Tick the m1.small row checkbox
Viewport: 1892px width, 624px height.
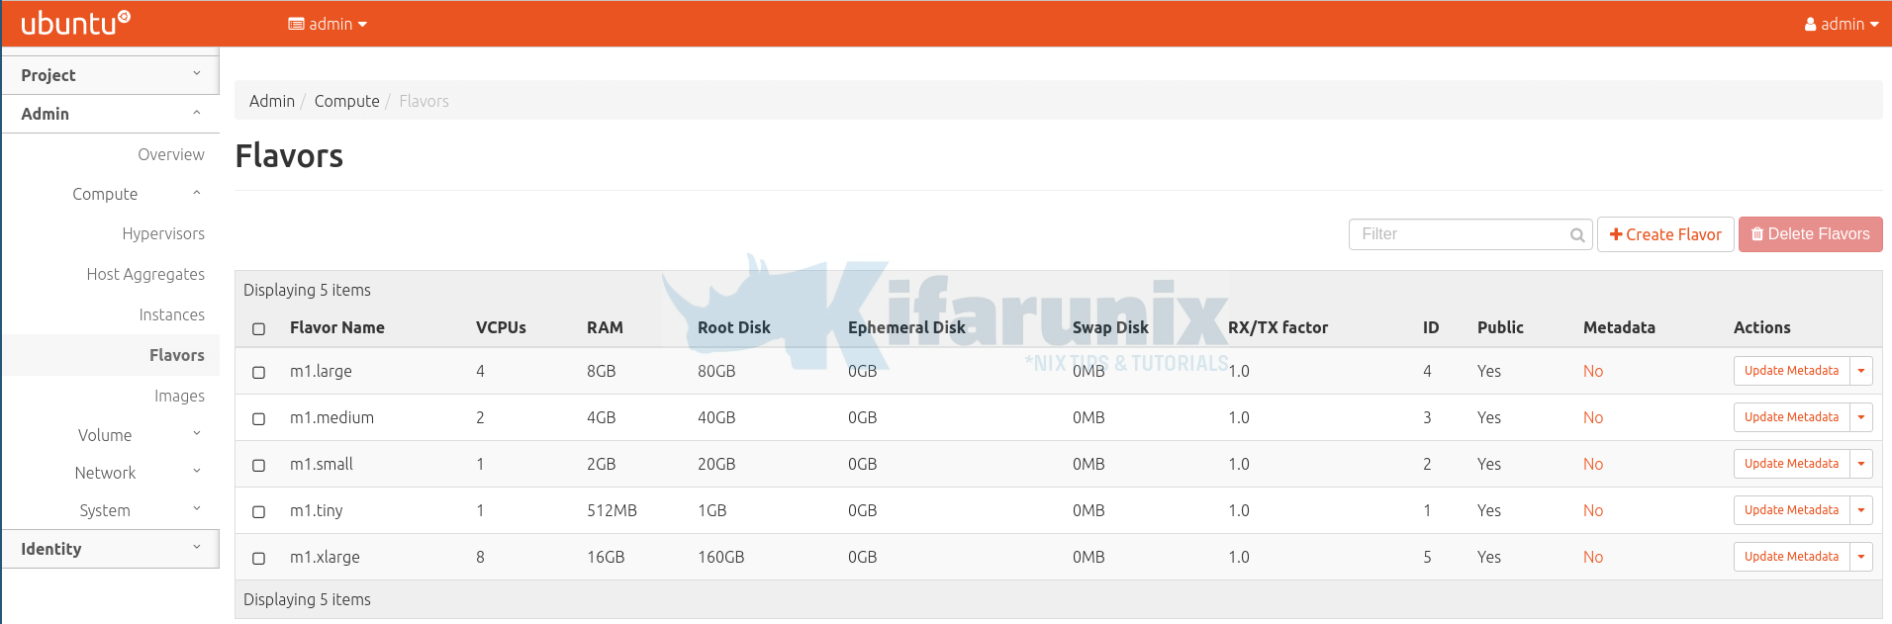[x=259, y=466]
